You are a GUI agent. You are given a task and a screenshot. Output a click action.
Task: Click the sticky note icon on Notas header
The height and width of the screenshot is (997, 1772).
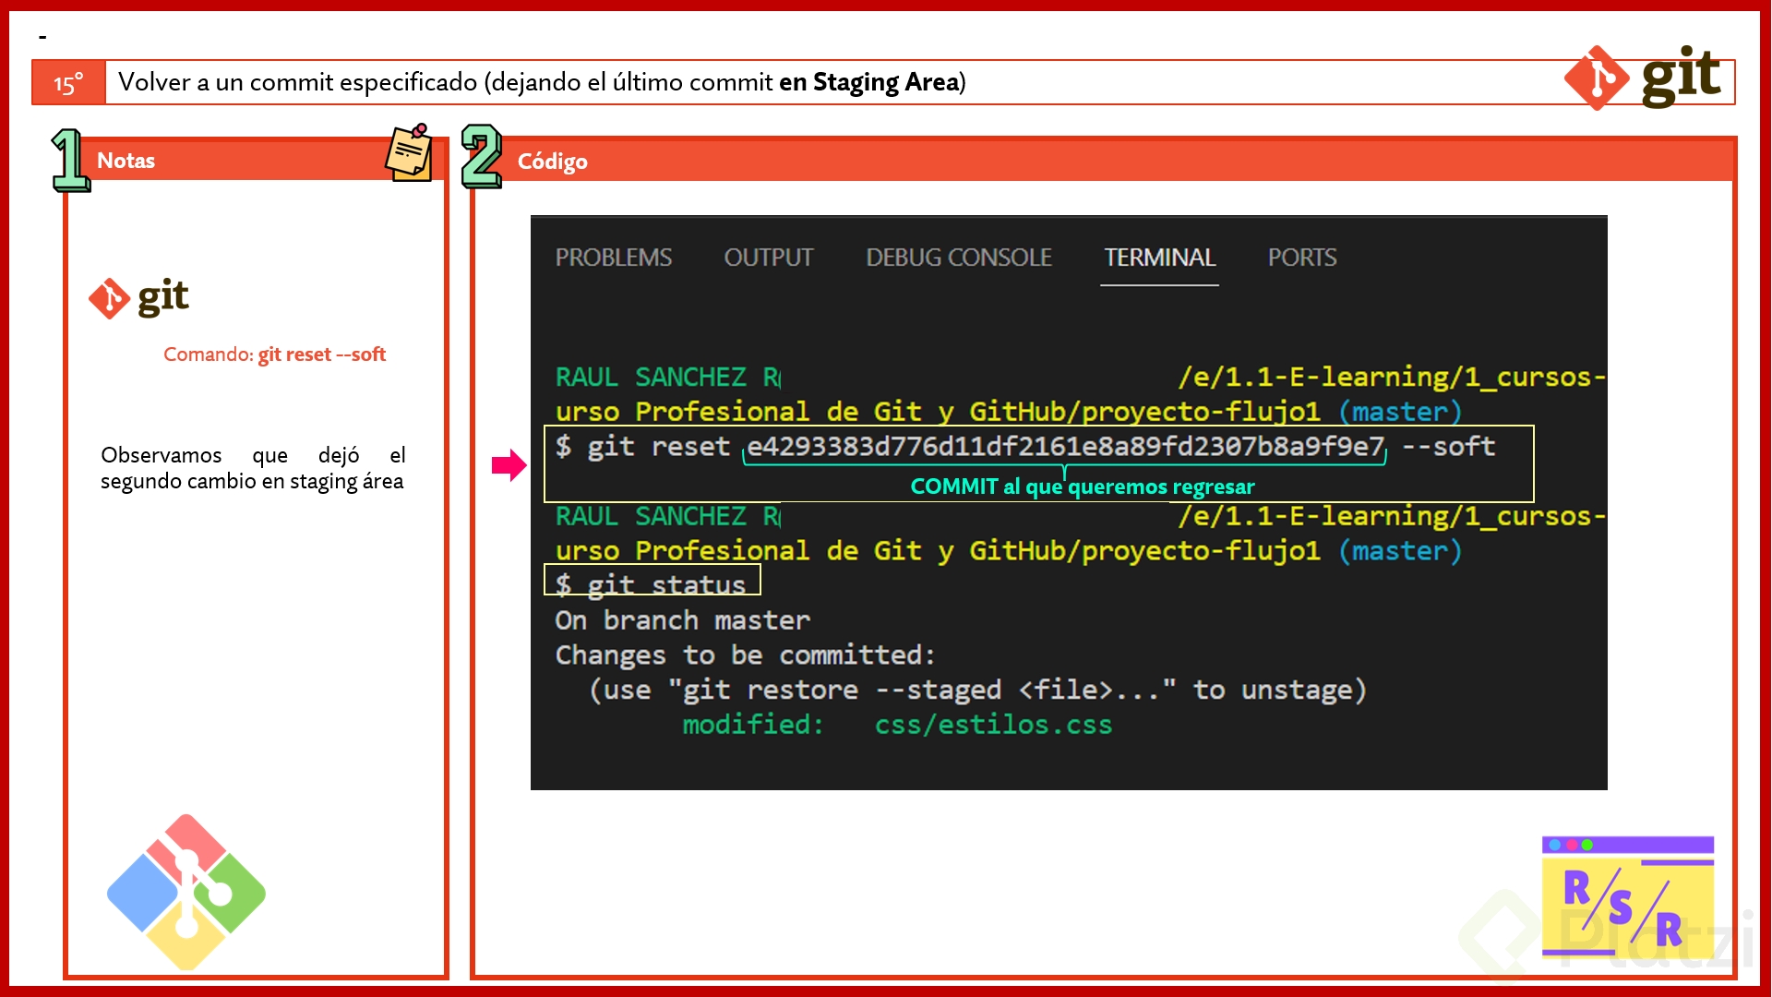(x=409, y=153)
